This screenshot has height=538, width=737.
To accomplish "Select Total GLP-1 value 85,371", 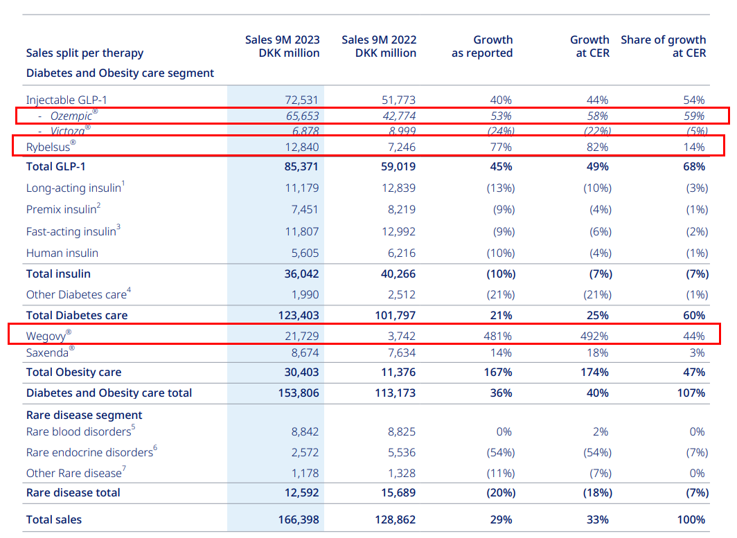I will tap(301, 167).
